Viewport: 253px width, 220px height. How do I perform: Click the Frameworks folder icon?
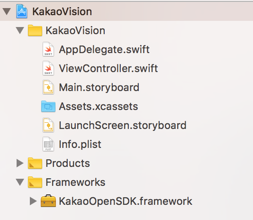coord(35,182)
